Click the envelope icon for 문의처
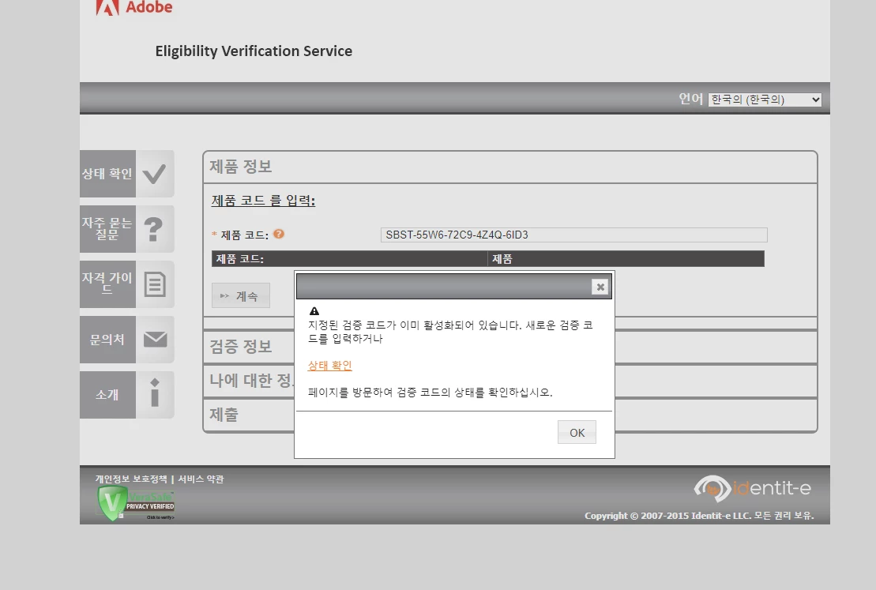The image size is (876, 590). tap(155, 339)
